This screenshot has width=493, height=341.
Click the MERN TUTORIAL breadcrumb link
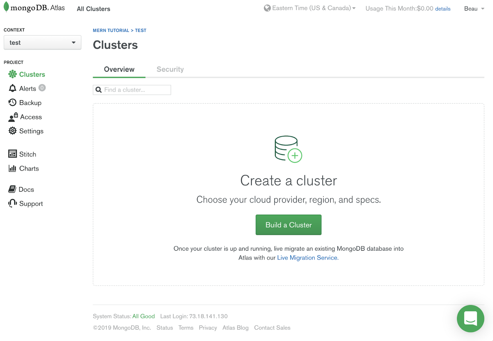(111, 31)
